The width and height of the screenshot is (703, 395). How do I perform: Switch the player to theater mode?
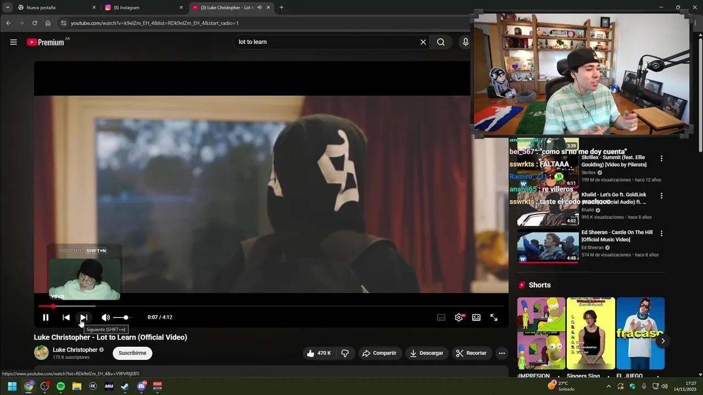[x=476, y=317]
